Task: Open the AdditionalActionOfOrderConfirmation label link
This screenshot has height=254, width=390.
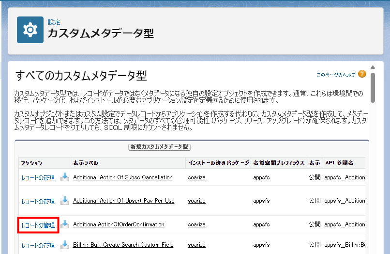Action: click(x=119, y=224)
